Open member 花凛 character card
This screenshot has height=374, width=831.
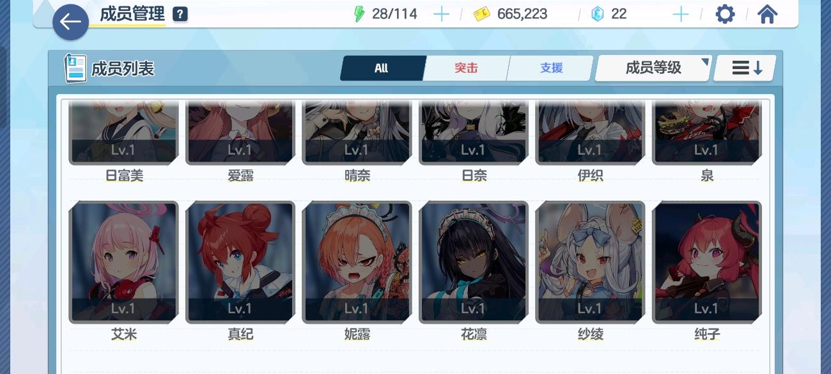pyautogui.click(x=474, y=262)
